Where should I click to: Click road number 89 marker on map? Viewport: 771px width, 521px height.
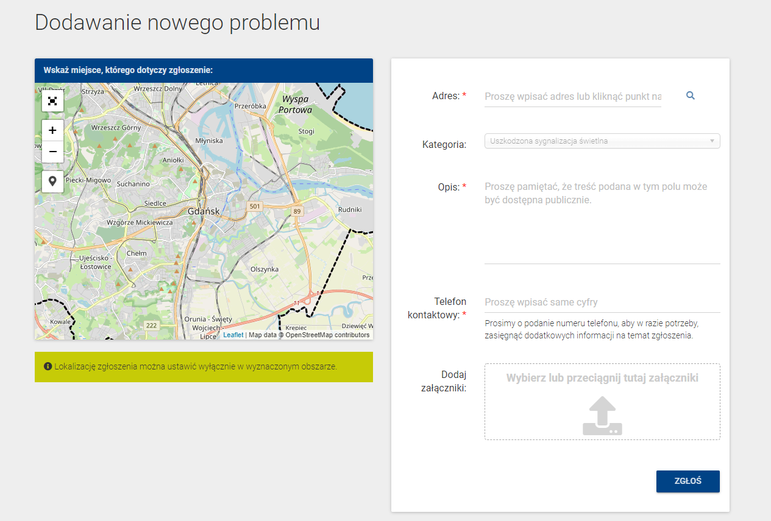297,211
